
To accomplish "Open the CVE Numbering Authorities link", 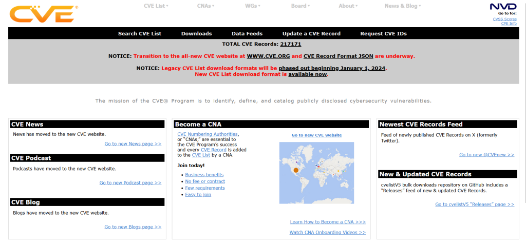I will coord(208,134).
